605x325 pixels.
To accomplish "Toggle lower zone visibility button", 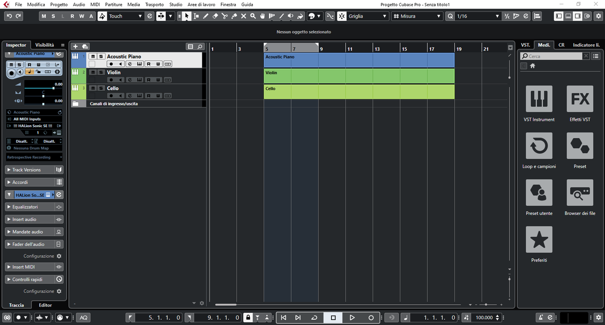I will click(568, 16).
